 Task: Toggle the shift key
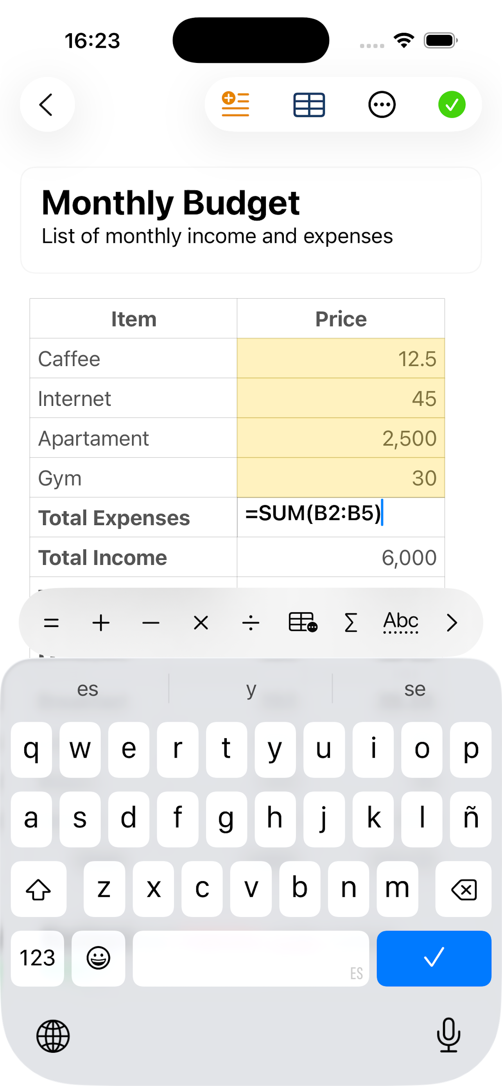tap(38, 889)
